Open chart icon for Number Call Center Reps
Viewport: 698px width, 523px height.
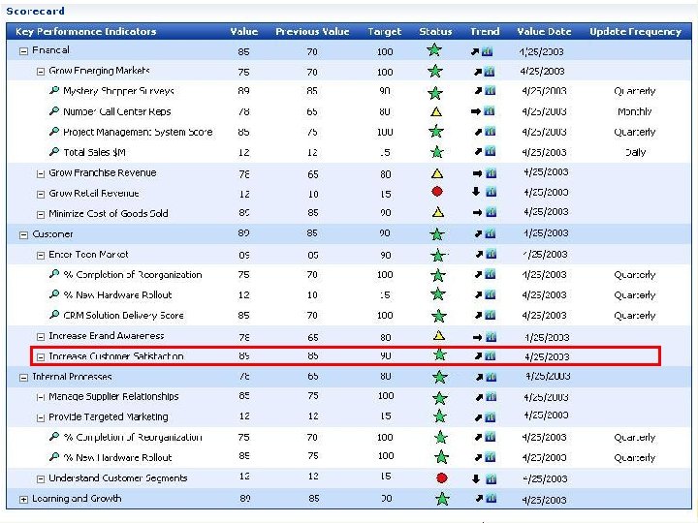click(x=490, y=111)
